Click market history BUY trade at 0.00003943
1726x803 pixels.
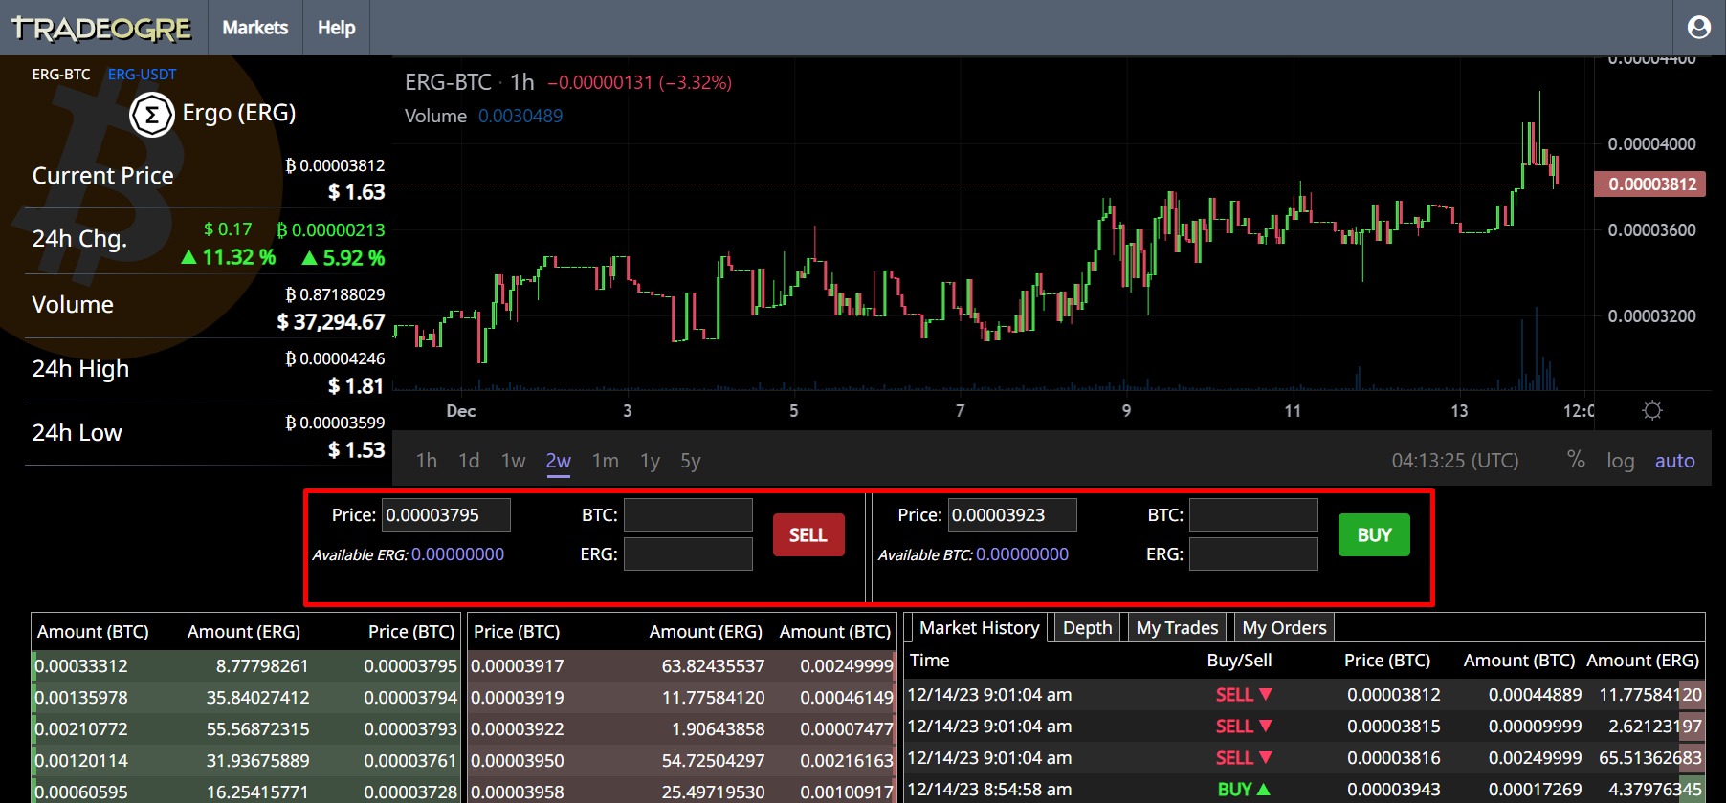click(x=1305, y=790)
